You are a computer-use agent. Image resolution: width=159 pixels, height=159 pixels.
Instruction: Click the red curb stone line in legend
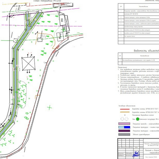pyautogui.click(x=125, y=109)
